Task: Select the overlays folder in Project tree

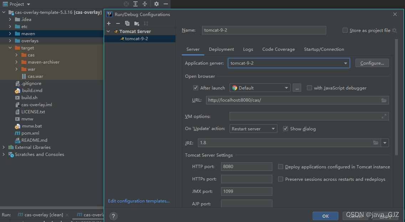Action: [x=30, y=41]
